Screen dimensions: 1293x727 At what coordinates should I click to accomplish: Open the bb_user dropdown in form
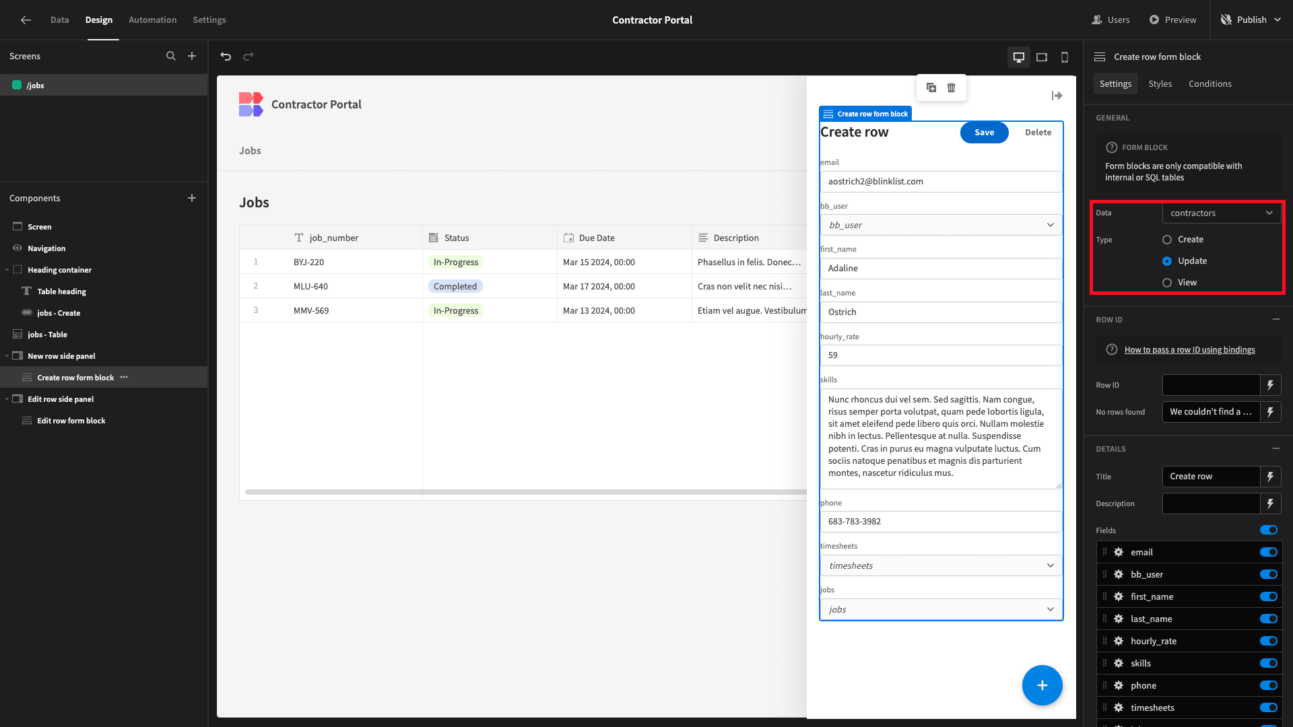click(x=941, y=225)
